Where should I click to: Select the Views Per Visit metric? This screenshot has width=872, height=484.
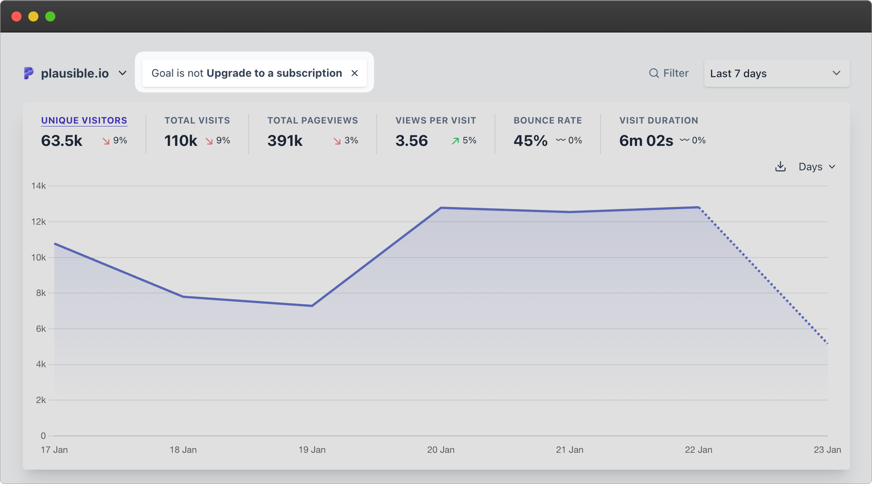tap(435, 120)
